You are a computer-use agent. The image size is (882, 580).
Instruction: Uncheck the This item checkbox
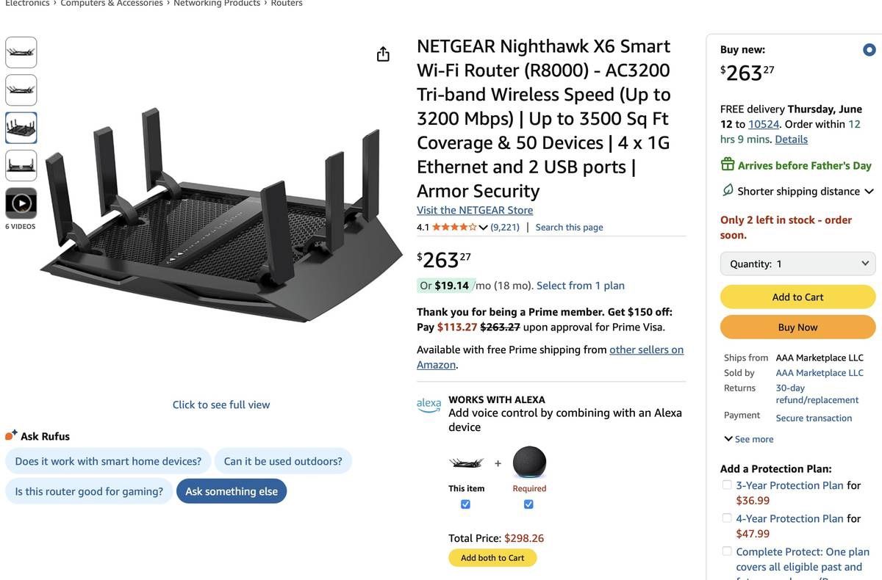465,504
